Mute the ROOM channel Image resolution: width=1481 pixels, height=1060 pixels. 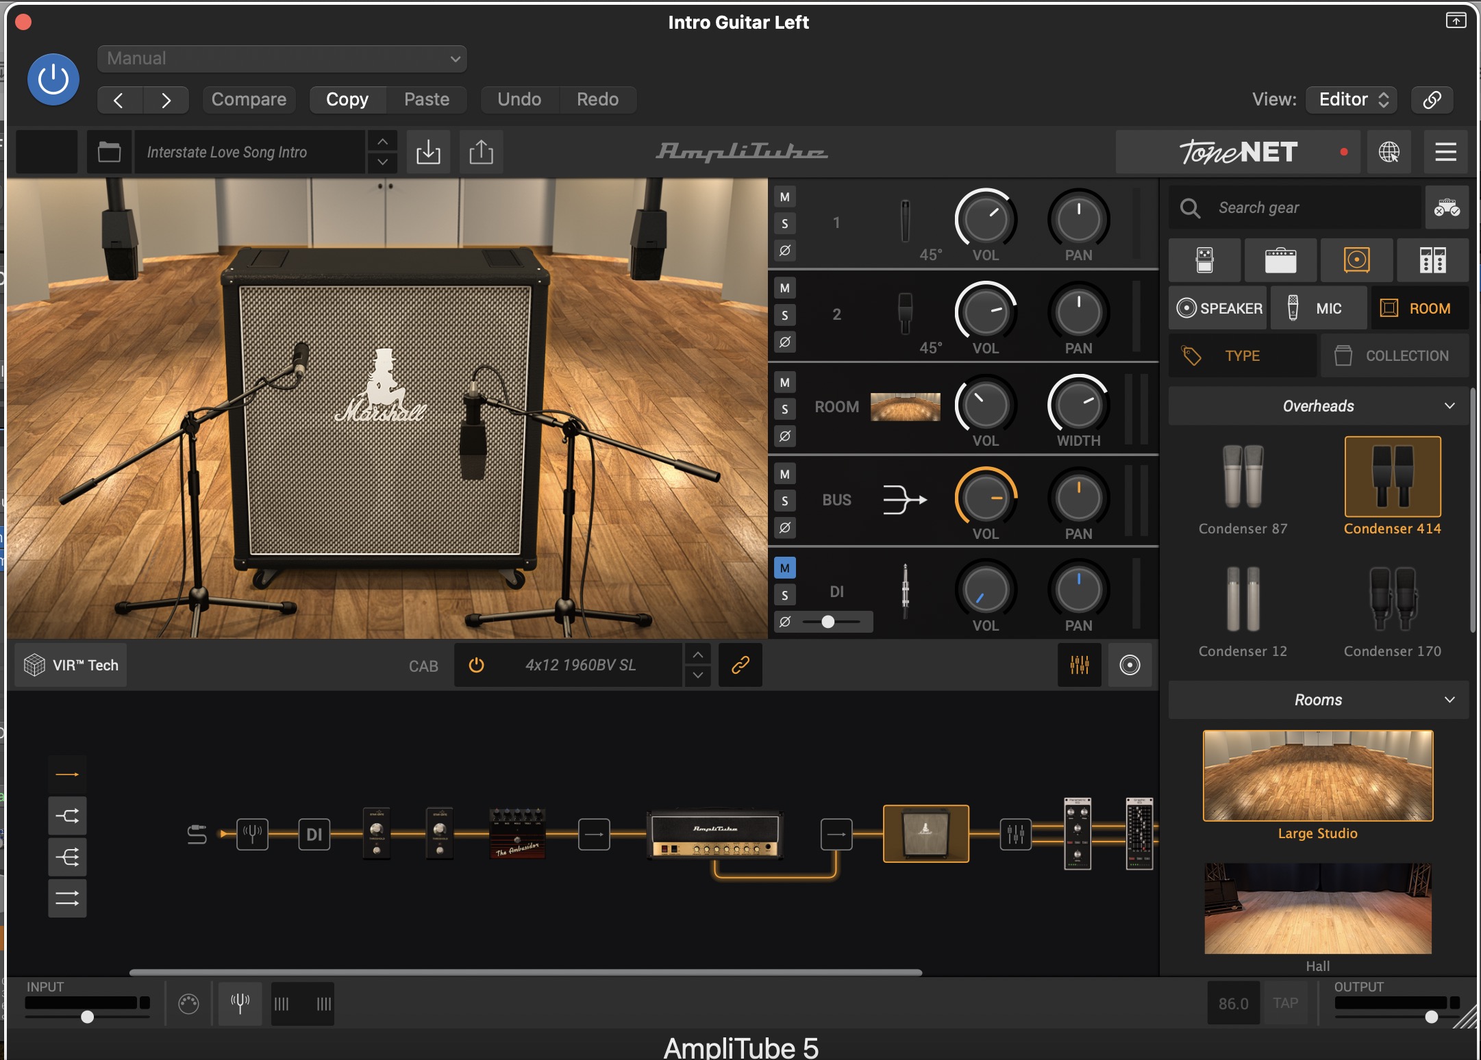coord(785,383)
